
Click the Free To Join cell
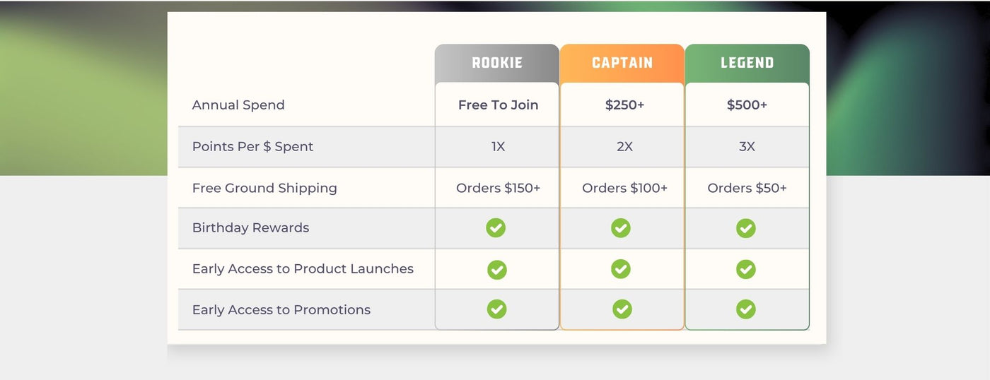pos(498,105)
